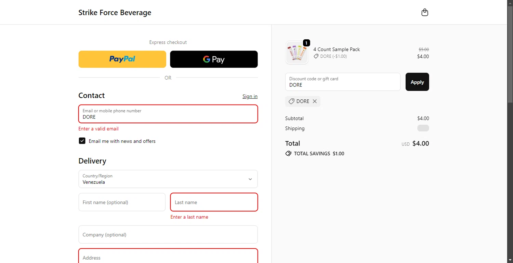Image resolution: width=513 pixels, height=263 pixels.
Task: Pay using Google Pay button
Action: (214, 59)
